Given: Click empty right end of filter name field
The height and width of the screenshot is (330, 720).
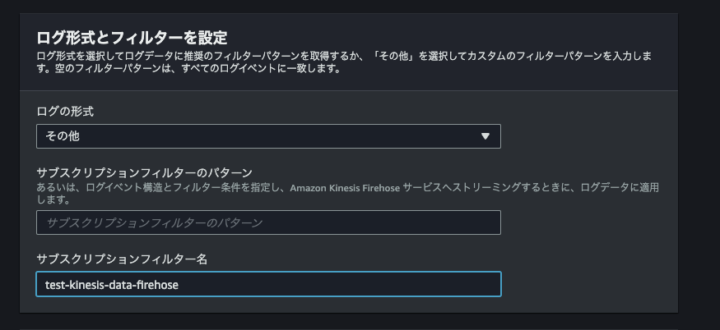Looking at the screenshot, I should click(x=461, y=284).
